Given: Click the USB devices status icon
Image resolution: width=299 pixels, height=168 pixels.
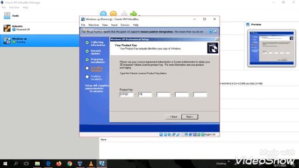Looking at the screenshot, I should pos(178,134).
